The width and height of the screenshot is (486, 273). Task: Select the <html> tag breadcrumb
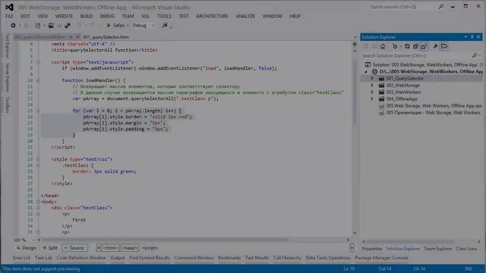[111, 248]
